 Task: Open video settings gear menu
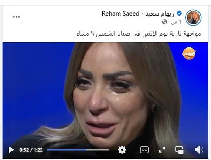tap(122, 150)
